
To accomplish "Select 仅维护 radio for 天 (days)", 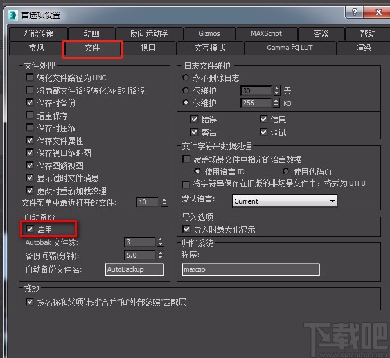I will [186, 90].
